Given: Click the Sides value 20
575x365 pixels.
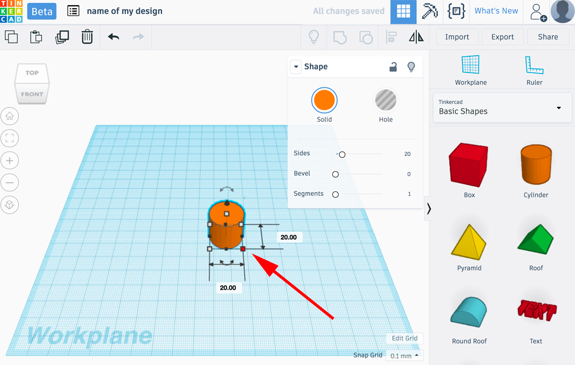Looking at the screenshot, I should (x=408, y=154).
